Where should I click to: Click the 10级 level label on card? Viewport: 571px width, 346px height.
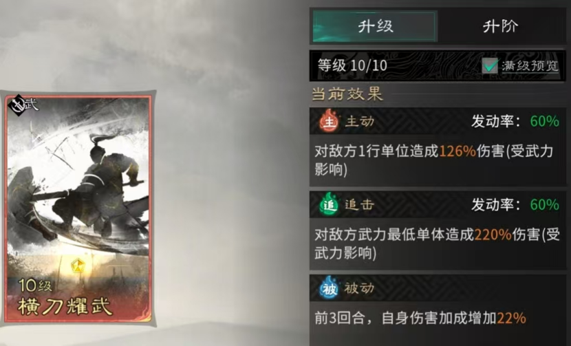35,285
